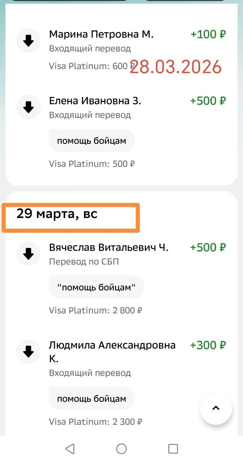Tap incoming arrow icon beside Марина Петровна М.
Screen dimensions: 243x462
28,41
